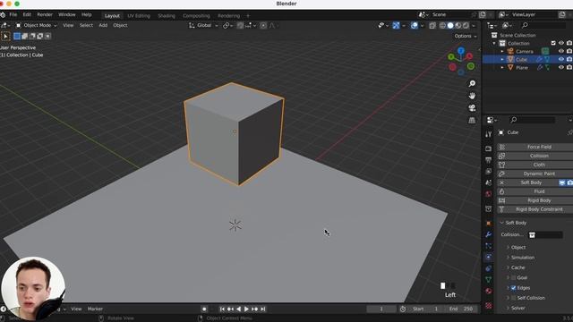Open the Window menu

click(67, 14)
